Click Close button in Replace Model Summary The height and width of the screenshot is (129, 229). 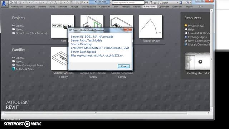(x=123, y=66)
